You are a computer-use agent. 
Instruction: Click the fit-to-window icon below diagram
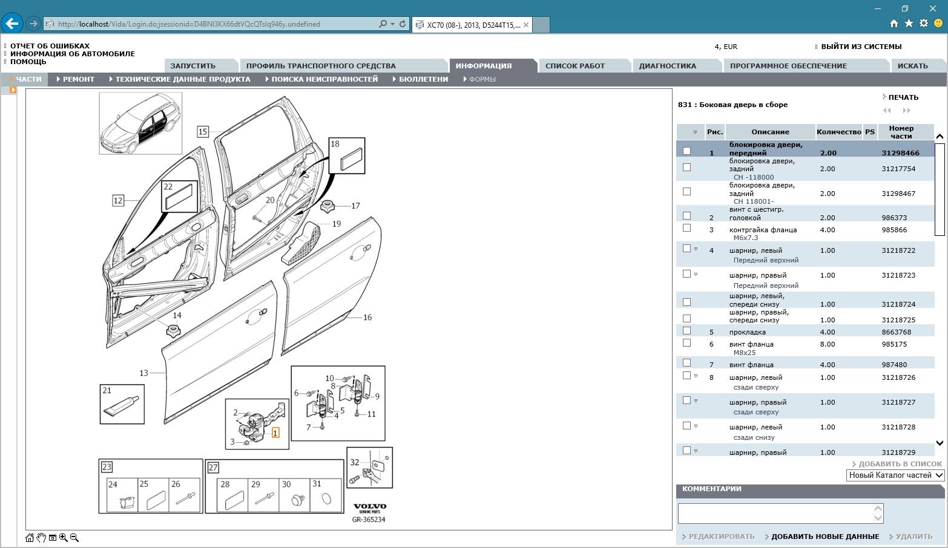click(53, 538)
